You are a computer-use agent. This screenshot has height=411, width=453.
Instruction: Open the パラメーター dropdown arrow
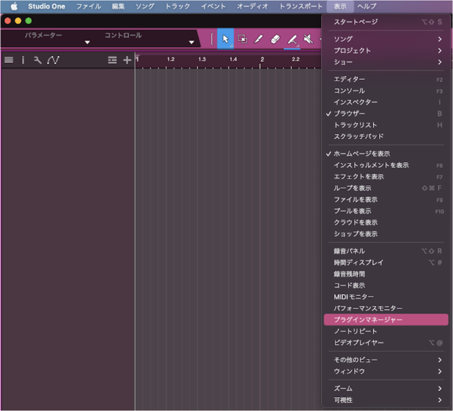(x=87, y=42)
